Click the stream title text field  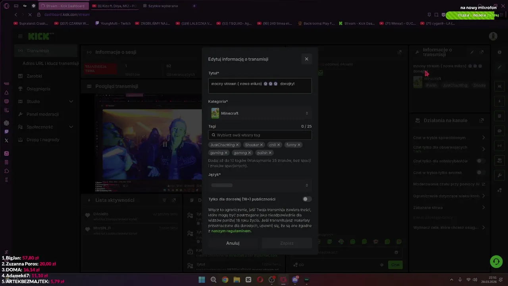click(260, 86)
